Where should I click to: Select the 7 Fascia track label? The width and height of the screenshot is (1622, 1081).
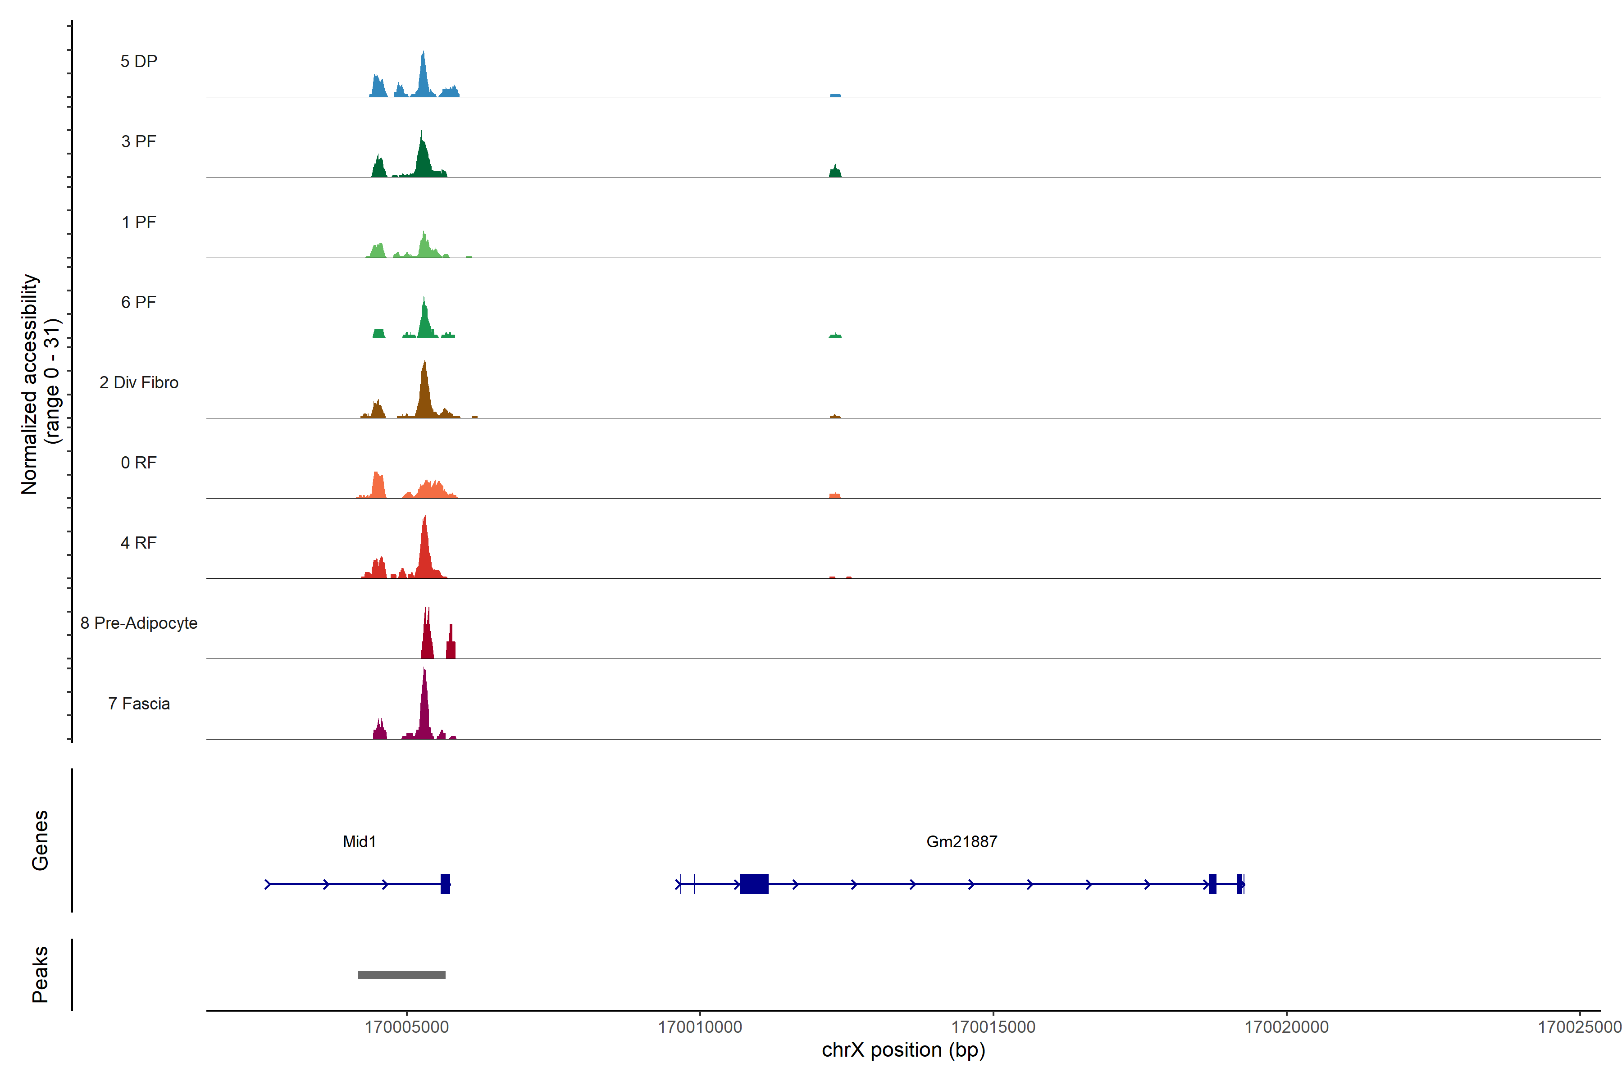click(x=139, y=703)
